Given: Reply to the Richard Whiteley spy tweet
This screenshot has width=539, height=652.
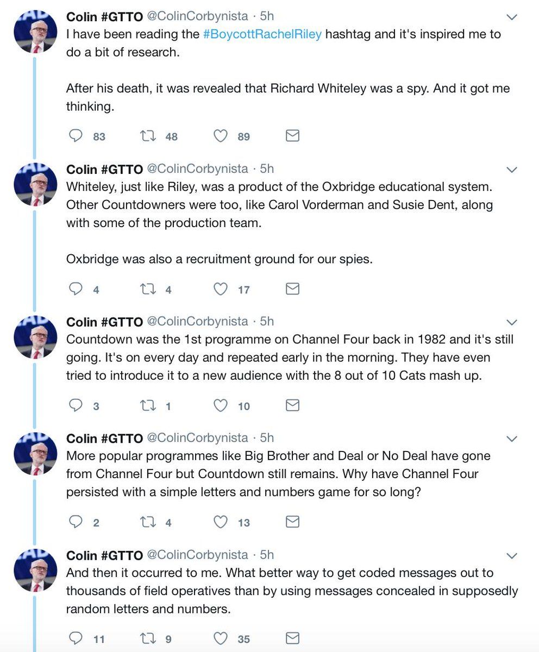Looking at the screenshot, I should (75, 136).
